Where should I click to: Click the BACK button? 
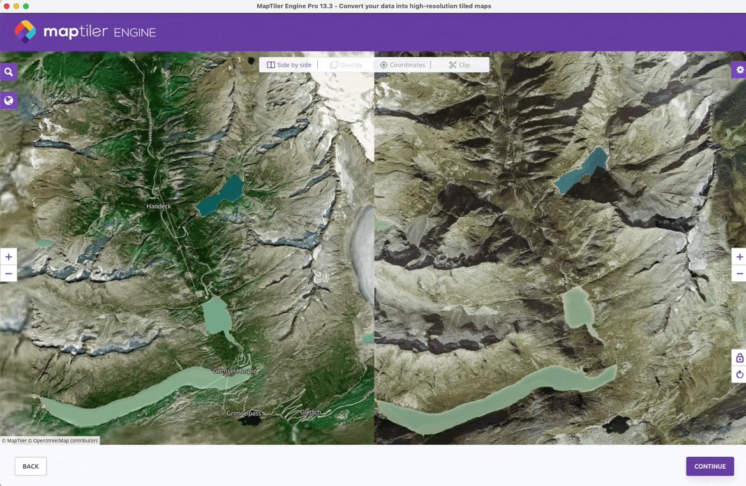tap(31, 466)
